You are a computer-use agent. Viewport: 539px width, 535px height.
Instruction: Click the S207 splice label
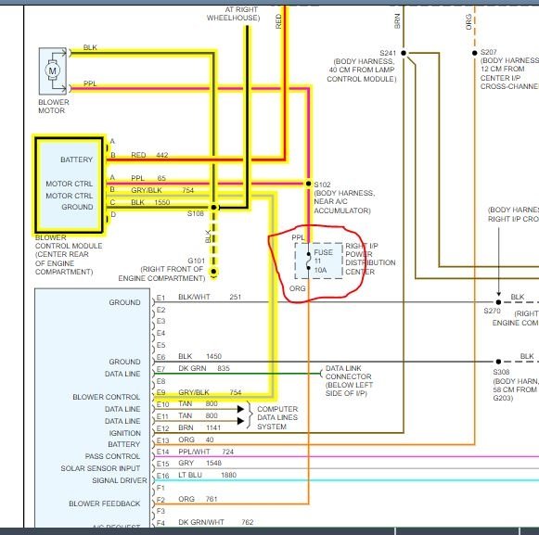[489, 52]
